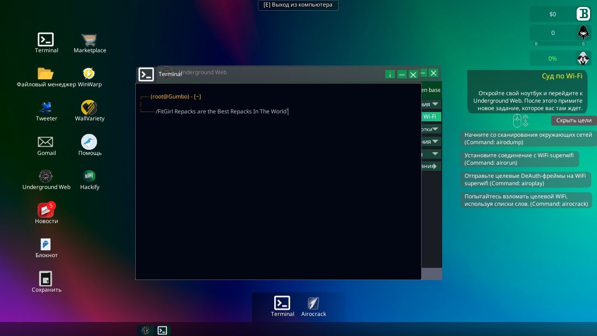The width and height of the screenshot is (597, 336).
Task: Click Скрыть цели button
Action: (574, 120)
